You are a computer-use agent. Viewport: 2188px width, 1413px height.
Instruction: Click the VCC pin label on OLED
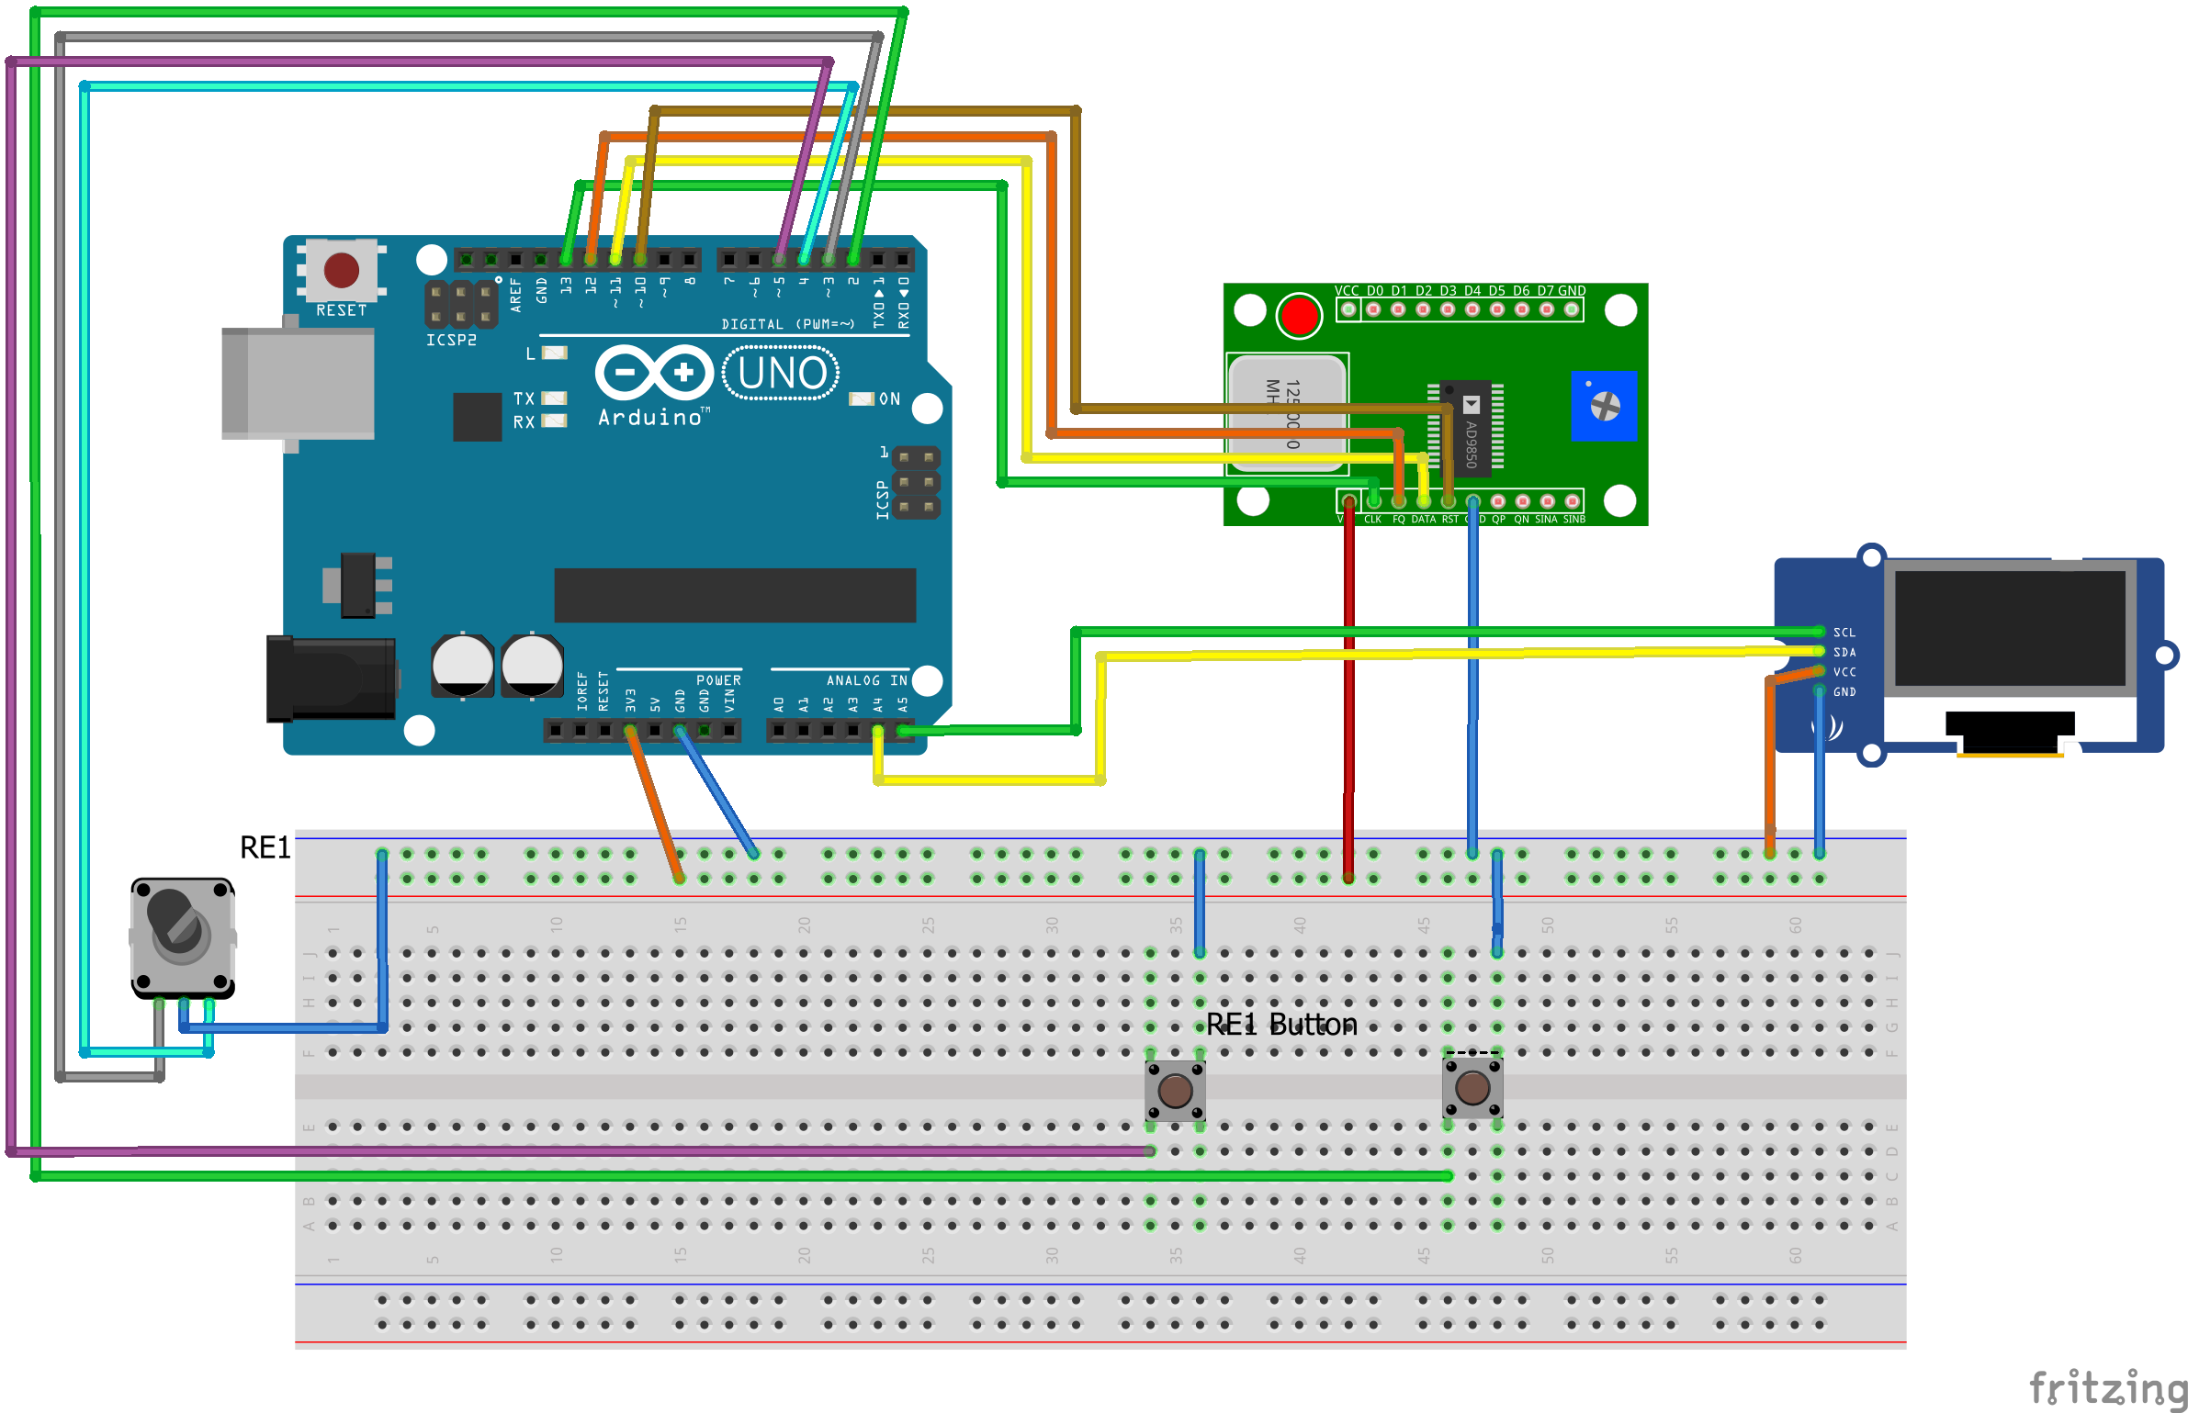click(x=1844, y=672)
